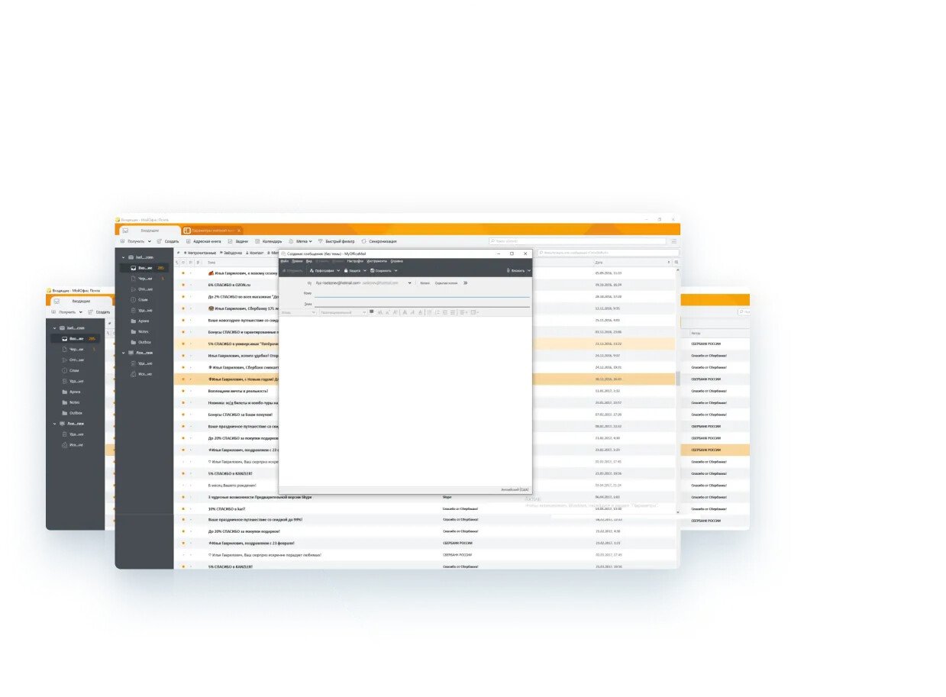Open the Настройки menu in the compose window

(355, 261)
